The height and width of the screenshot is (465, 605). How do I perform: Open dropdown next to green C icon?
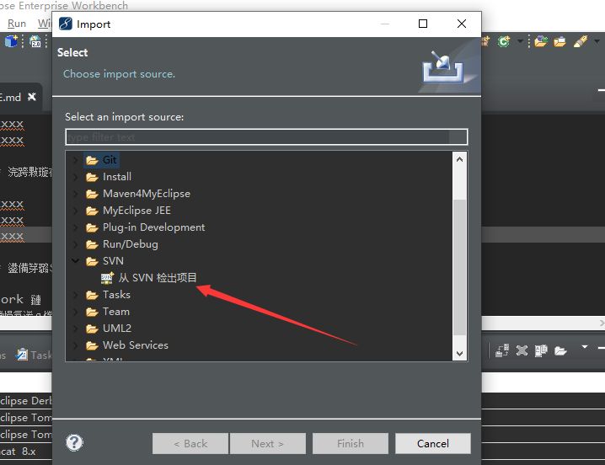[520, 41]
